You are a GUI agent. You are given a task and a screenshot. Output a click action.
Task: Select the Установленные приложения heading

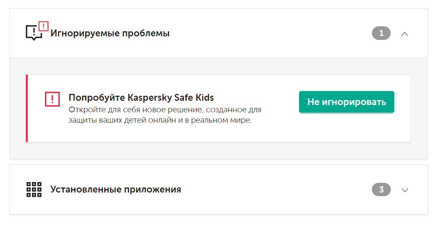pos(115,189)
